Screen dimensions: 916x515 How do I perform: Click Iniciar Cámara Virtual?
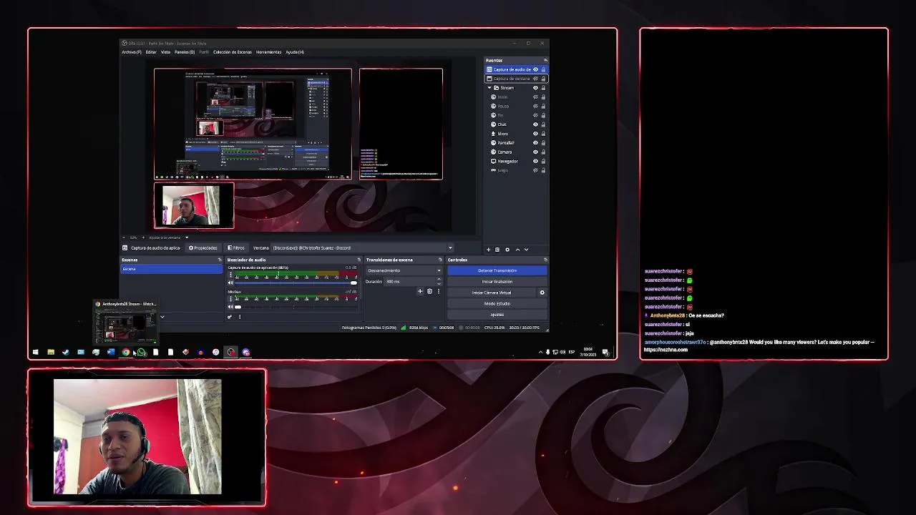(492, 293)
